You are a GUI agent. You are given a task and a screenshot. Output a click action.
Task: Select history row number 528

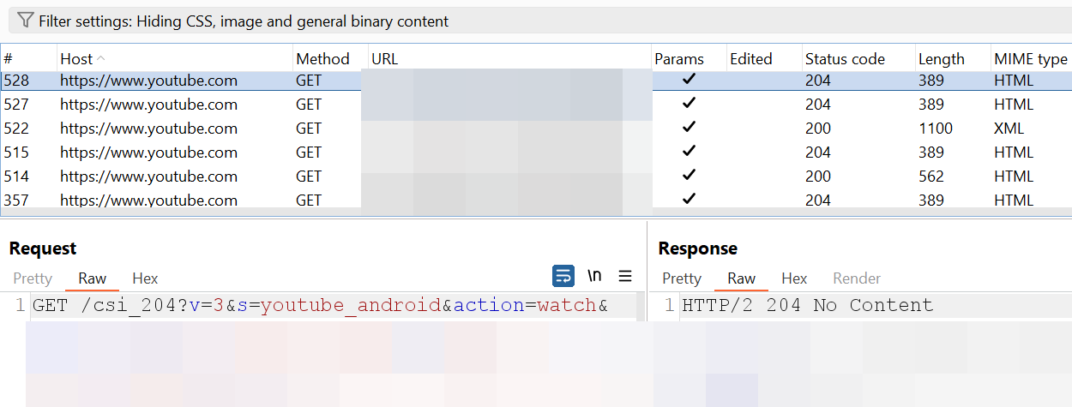[536, 81]
